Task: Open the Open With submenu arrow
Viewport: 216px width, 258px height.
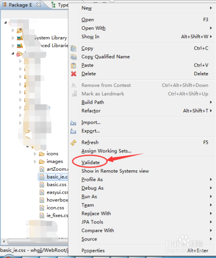Action: pyautogui.click(x=211, y=28)
